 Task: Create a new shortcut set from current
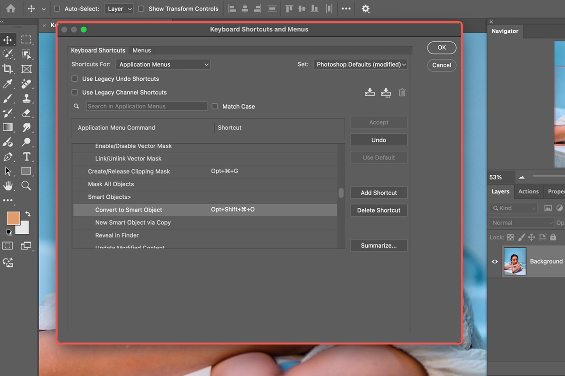386,92
